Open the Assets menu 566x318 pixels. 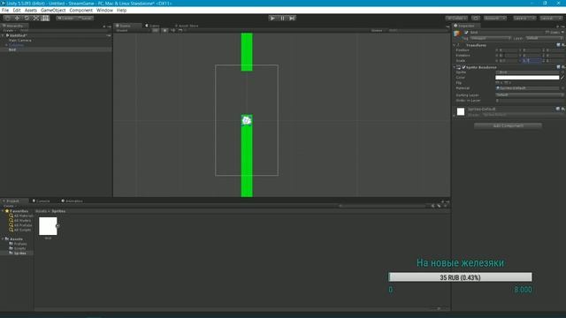pyautogui.click(x=31, y=10)
